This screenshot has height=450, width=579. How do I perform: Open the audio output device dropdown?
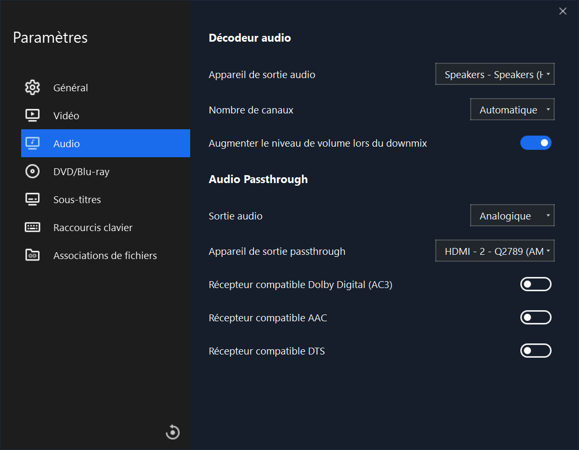495,75
